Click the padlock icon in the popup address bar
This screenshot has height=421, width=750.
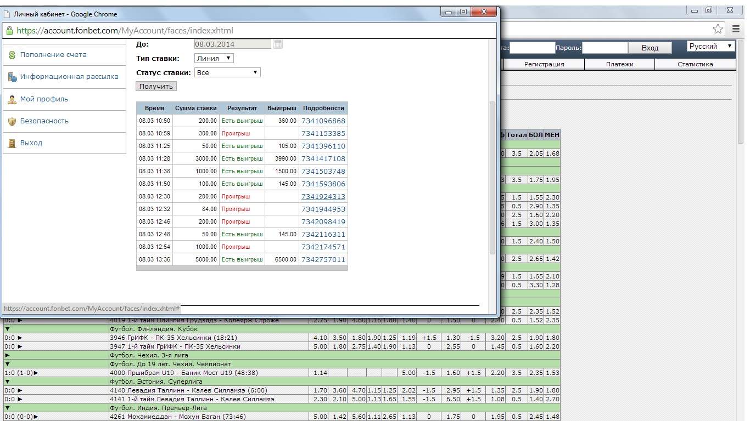coord(10,31)
